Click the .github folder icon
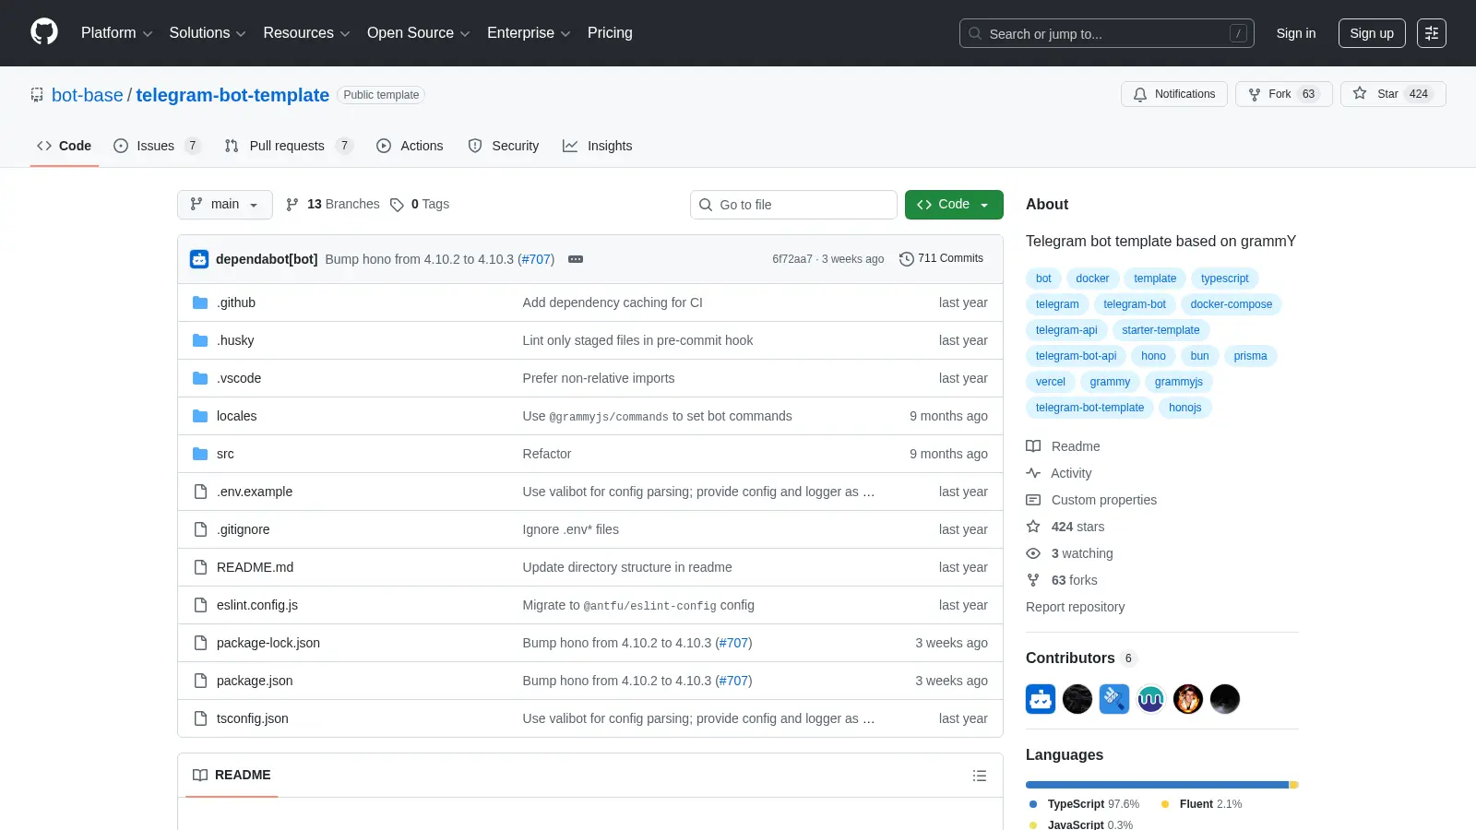 click(x=200, y=302)
